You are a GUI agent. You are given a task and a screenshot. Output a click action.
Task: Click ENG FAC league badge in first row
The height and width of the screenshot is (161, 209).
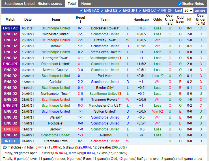[x=10, y=28]
